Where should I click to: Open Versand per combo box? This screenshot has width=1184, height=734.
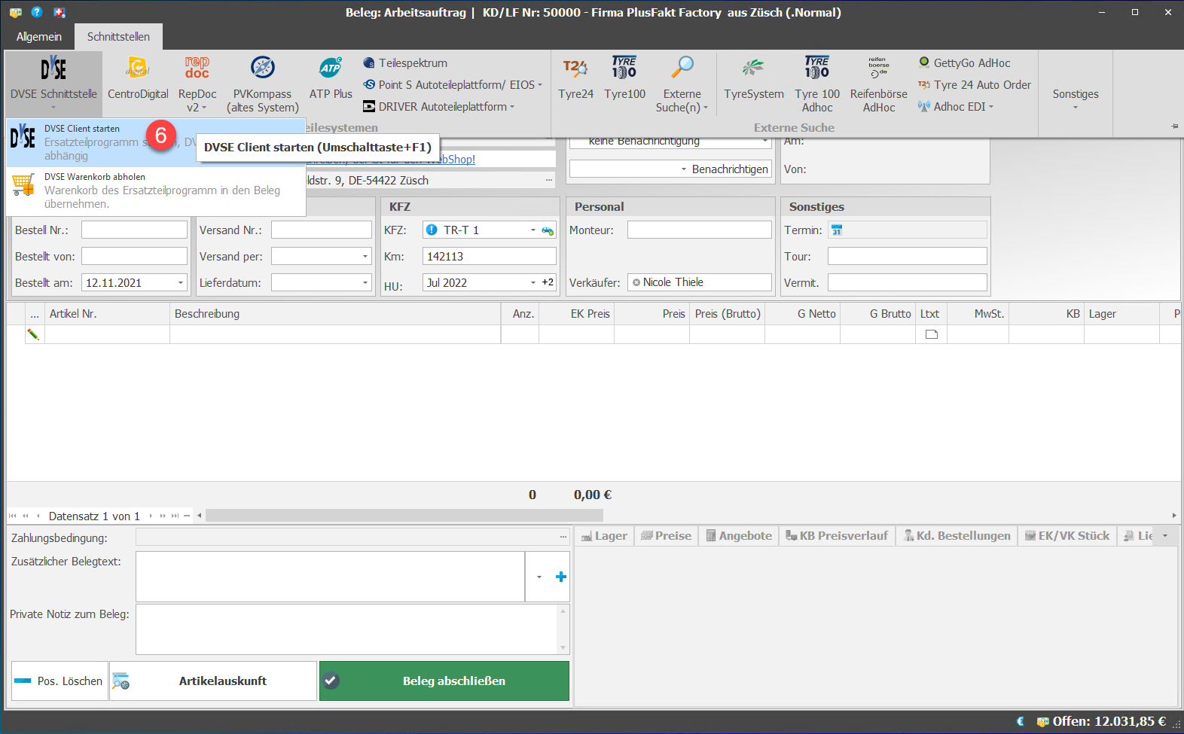(365, 257)
